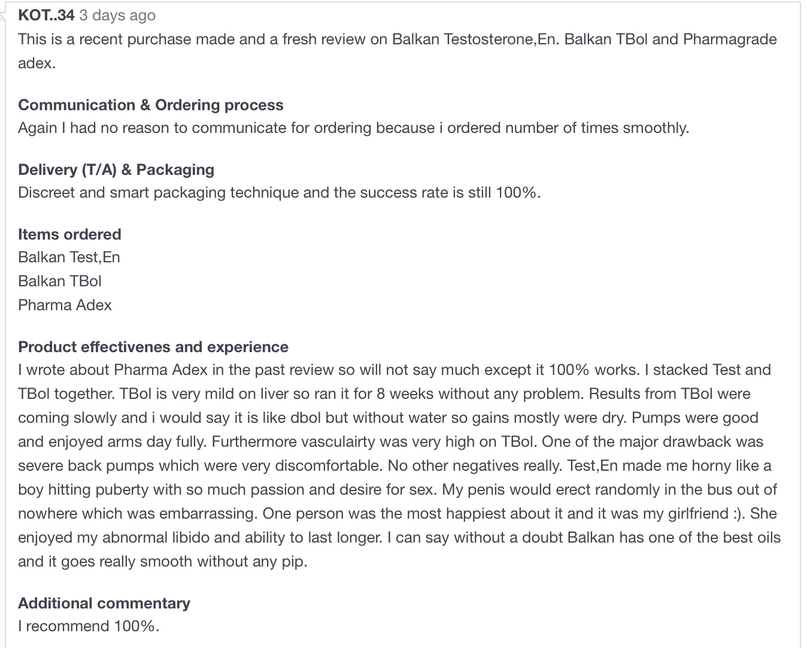The width and height of the screenshot is (807, 648).
Task: Click the "Product effectivenes and experience" heading
Action: coord(153,347)
